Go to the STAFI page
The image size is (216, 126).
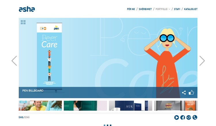177,9
